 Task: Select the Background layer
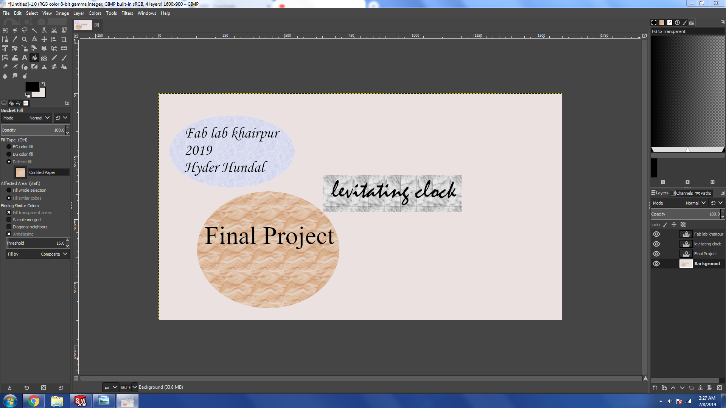coord(687,264)
